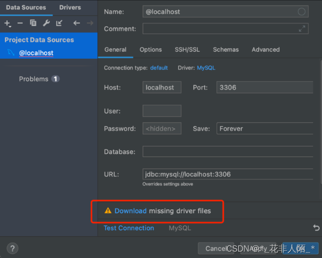This screenshot has width=322, height=258.
Task: Go back with left arrow icon
Action: pyautogui.click(x=76, y=23)
